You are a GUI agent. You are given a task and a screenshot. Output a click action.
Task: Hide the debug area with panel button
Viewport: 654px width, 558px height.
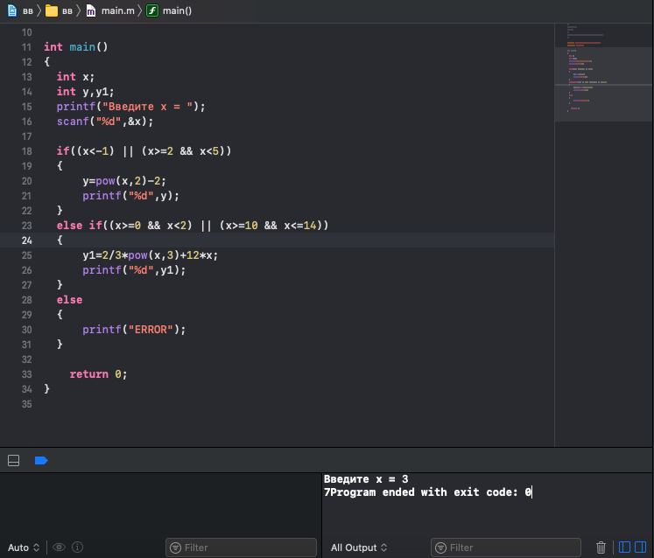click(14, 460)
